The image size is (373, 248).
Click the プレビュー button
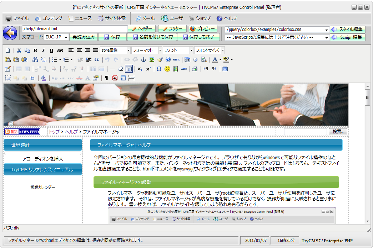[x=202, y=29]
